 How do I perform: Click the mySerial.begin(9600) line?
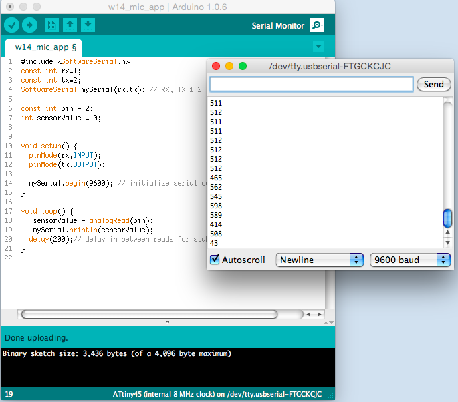click(117, 183)
